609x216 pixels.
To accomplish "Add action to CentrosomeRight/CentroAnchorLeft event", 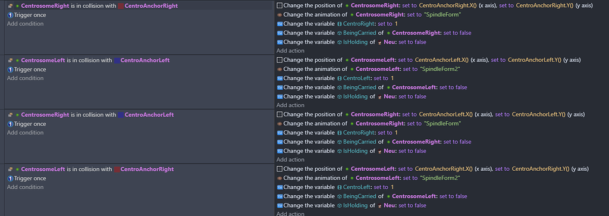I will coord(290,159).
